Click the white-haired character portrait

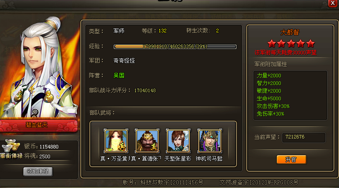(39, 68)
